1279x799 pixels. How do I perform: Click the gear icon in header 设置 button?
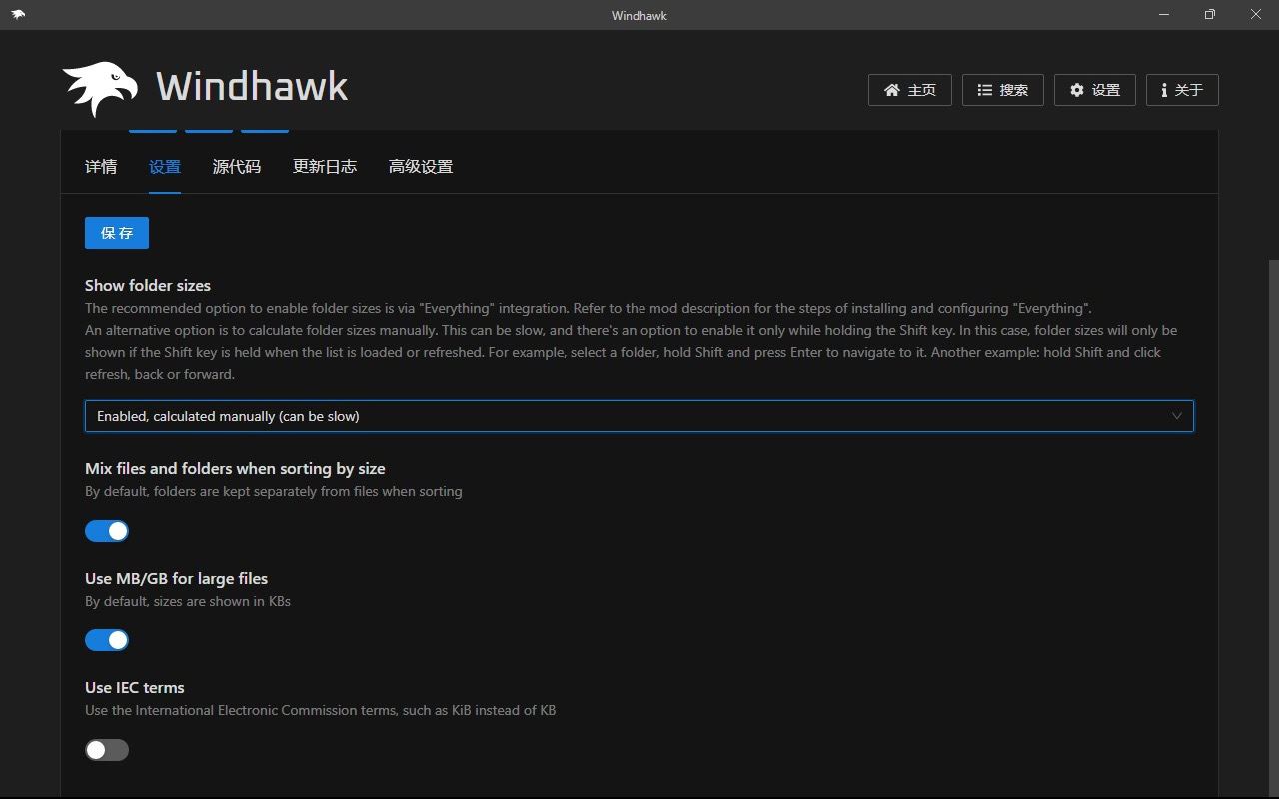[x=1077, y=90]
